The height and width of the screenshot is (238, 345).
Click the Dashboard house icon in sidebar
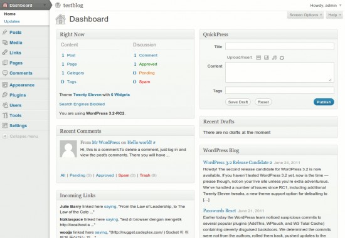click(x=5, y=5)
